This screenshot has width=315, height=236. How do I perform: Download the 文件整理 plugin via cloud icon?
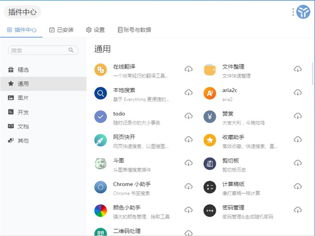point(298,70)
